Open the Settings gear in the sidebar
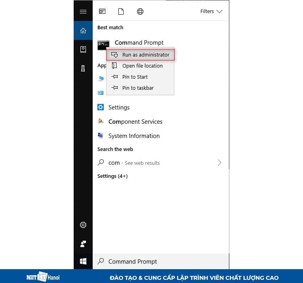The width and height of the screenshot is (303, 283). [83, 225]
